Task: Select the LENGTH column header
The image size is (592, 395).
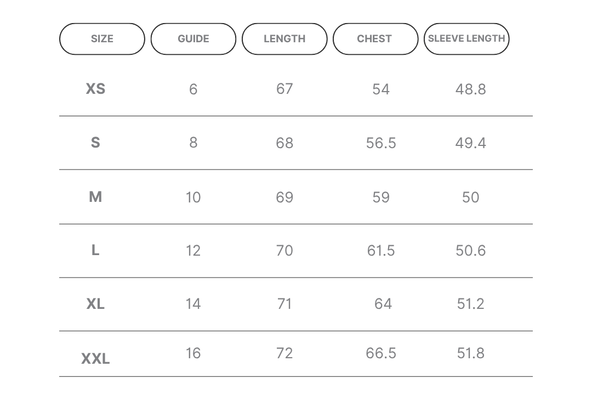Action: [284, 39]
